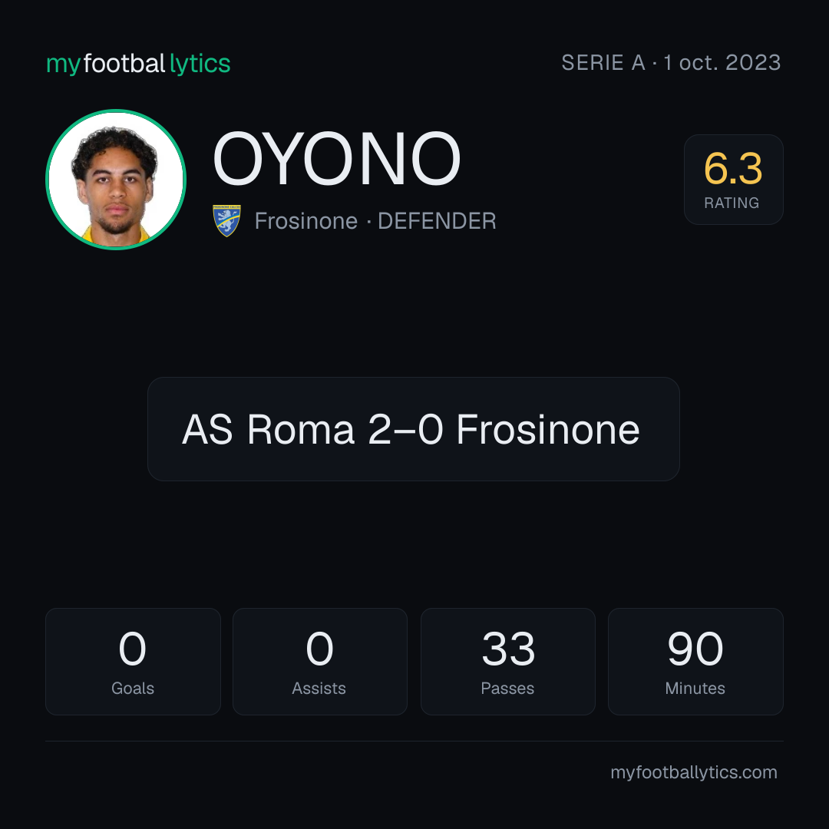The height and width of the screenshot is (829, 829).
Task: Click the OYONO player name heading
Action: [x=337, y=159]
